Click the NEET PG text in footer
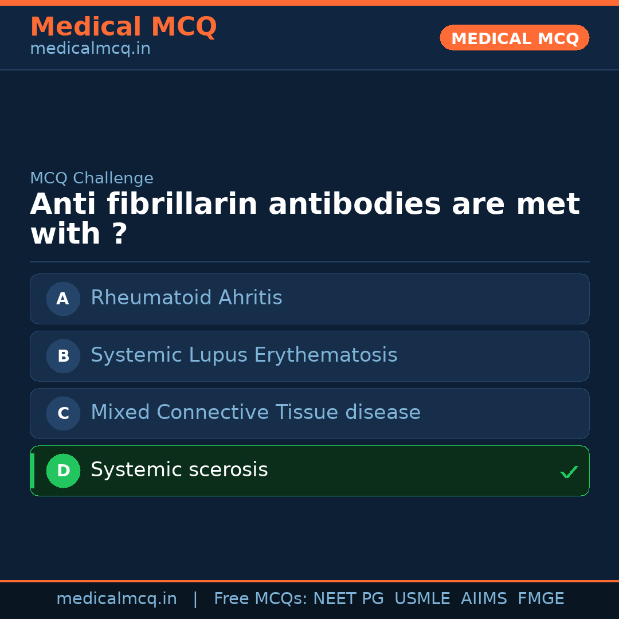This screenshot has height=619, width=619. pyautogui.click(x=348, y=599)
